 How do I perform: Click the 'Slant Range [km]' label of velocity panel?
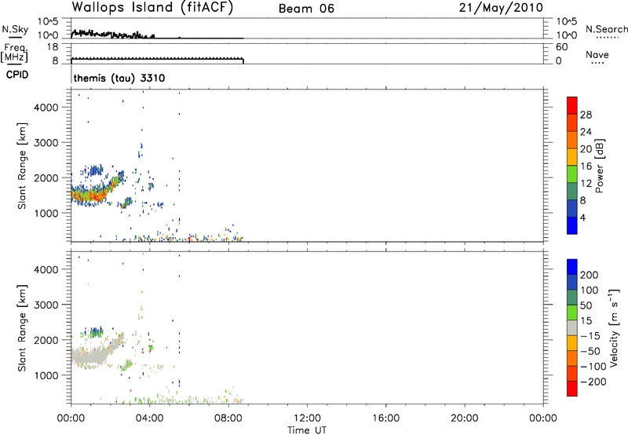coord(22,328)
